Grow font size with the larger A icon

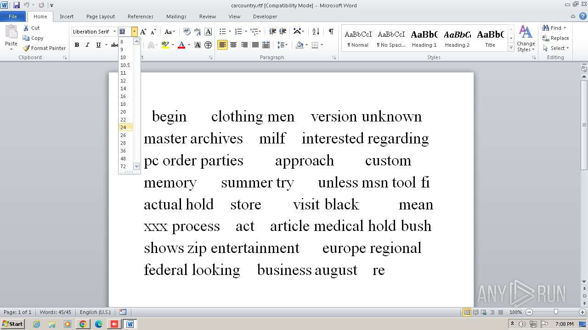click(x=143, y=32)
